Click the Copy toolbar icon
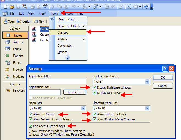 pyautogui.click(x=60, y=7)
